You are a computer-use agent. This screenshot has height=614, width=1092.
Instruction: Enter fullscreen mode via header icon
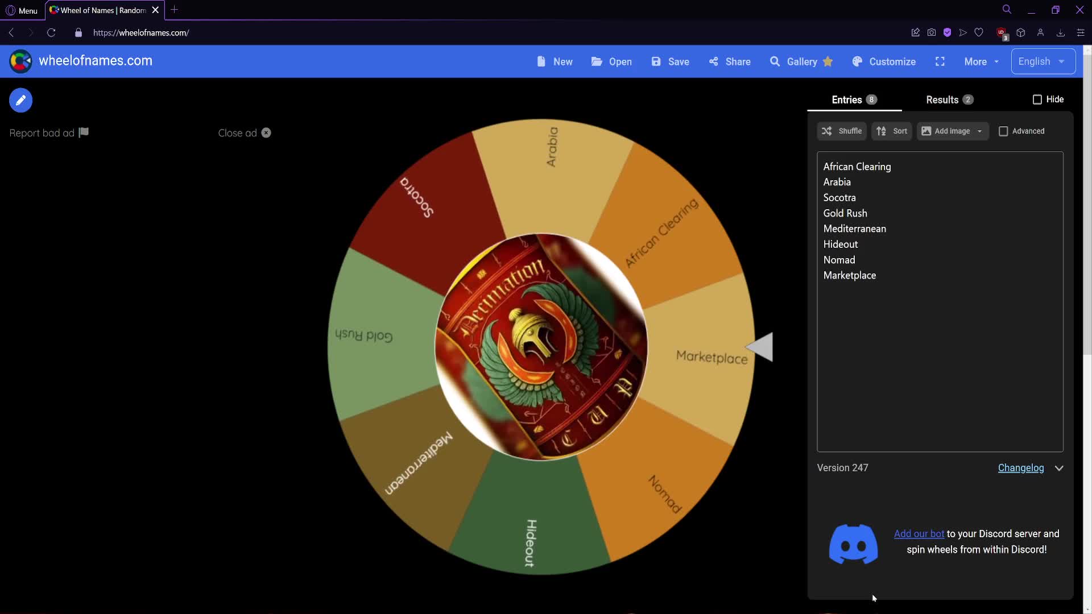pos(940,61)
